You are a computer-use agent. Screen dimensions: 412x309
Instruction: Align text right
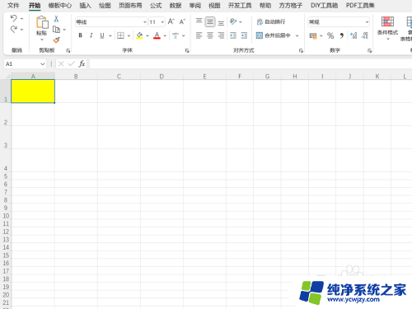(x=221, y=35)
